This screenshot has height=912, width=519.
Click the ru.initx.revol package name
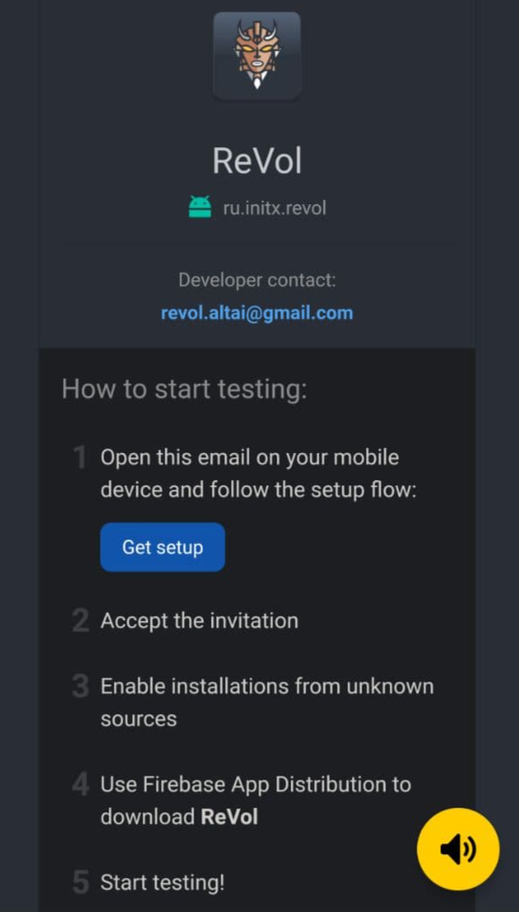[274, 208]
